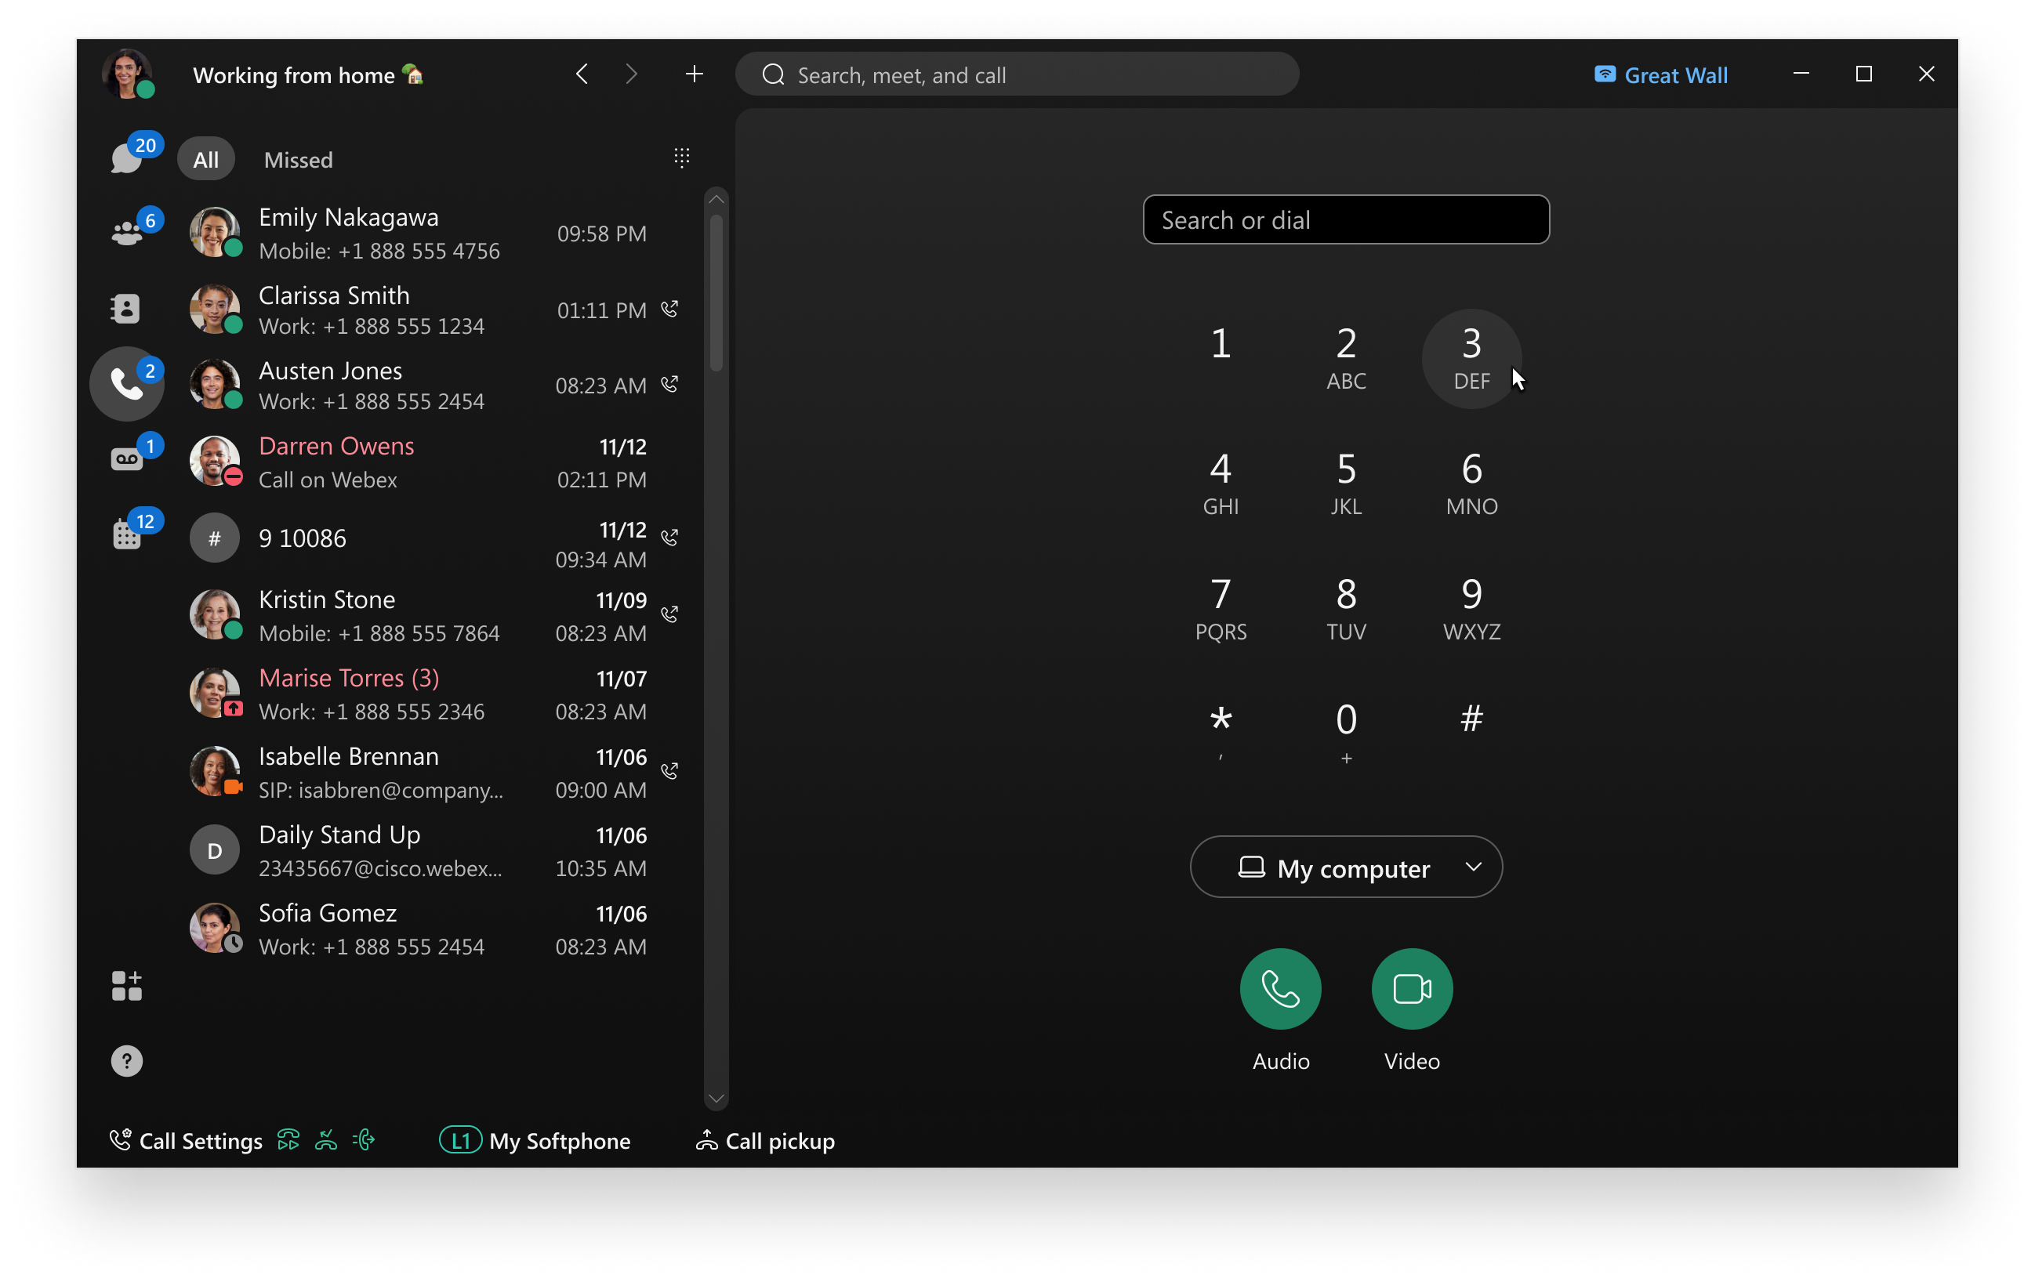The image size is (2035, 1282).
Task: Connect to the Great Wall device
Action: (x=1660, y=74)
